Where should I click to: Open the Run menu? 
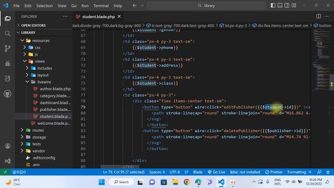click(85, 6)
